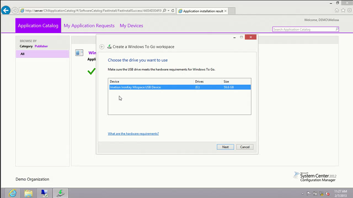The width and height of the screenshot is (353, 198).
Task: Click the browser Back arrow button
Action: click(x=6, y=11)
